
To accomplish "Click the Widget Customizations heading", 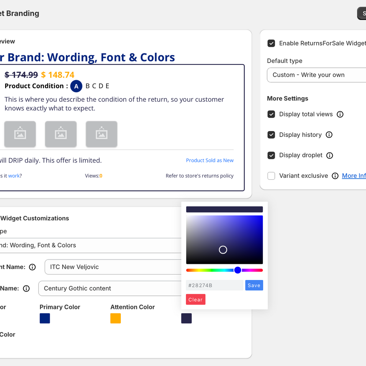I will (x=34, y=218).
